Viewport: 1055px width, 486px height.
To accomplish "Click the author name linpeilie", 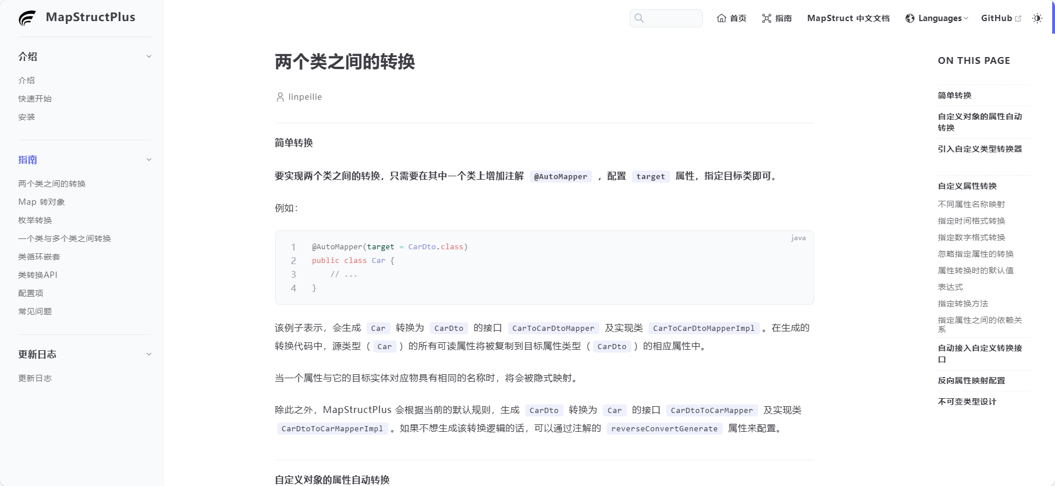I will (x=305, y=97).
